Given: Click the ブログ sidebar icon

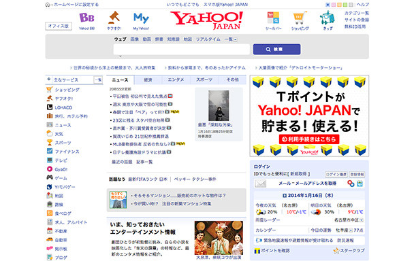Looking at the screenshot, I should tap(50, 257).
